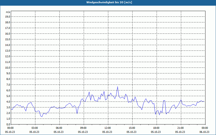Click the 16,0 y-axis label

click(8, 33)
